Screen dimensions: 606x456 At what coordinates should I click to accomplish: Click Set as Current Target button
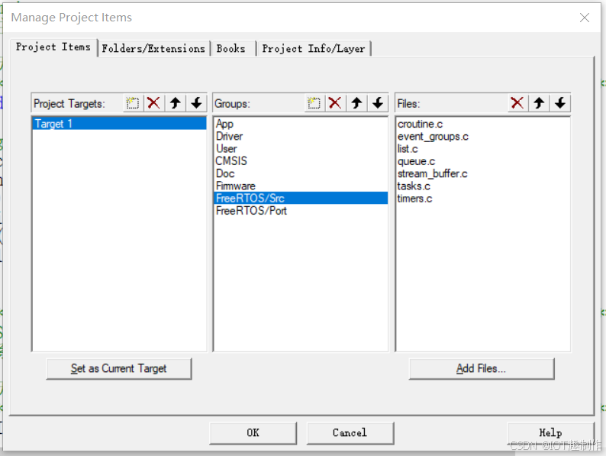(x=118, y=369)
